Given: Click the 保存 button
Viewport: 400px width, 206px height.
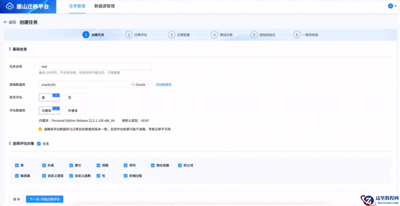Looking at the screenshot, I should click(x=17, y=199).
